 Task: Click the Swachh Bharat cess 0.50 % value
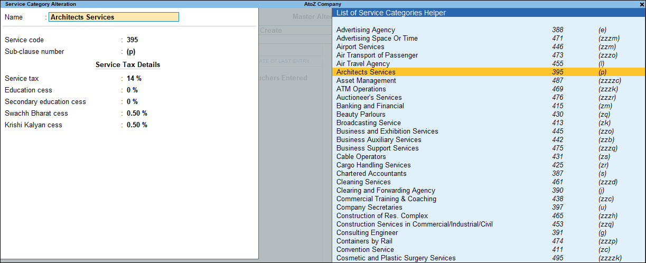(x=137, y=114)
